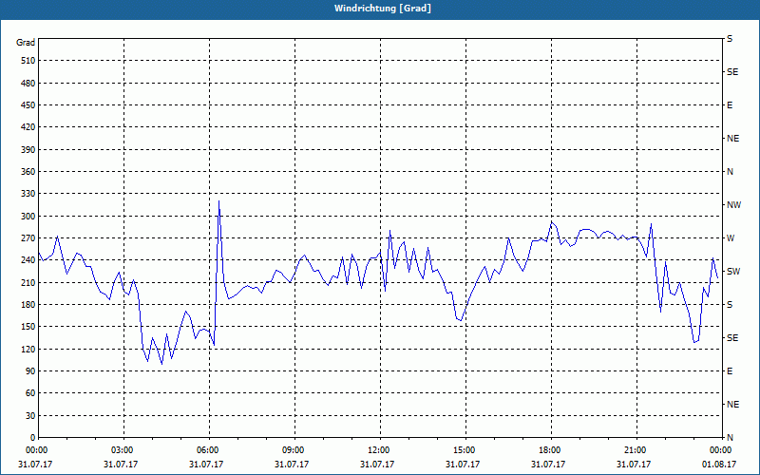Image resolution: width=760 pixels, height=475 pixels.
Task: Click the "09:00" time label
Action: (293, 450)
